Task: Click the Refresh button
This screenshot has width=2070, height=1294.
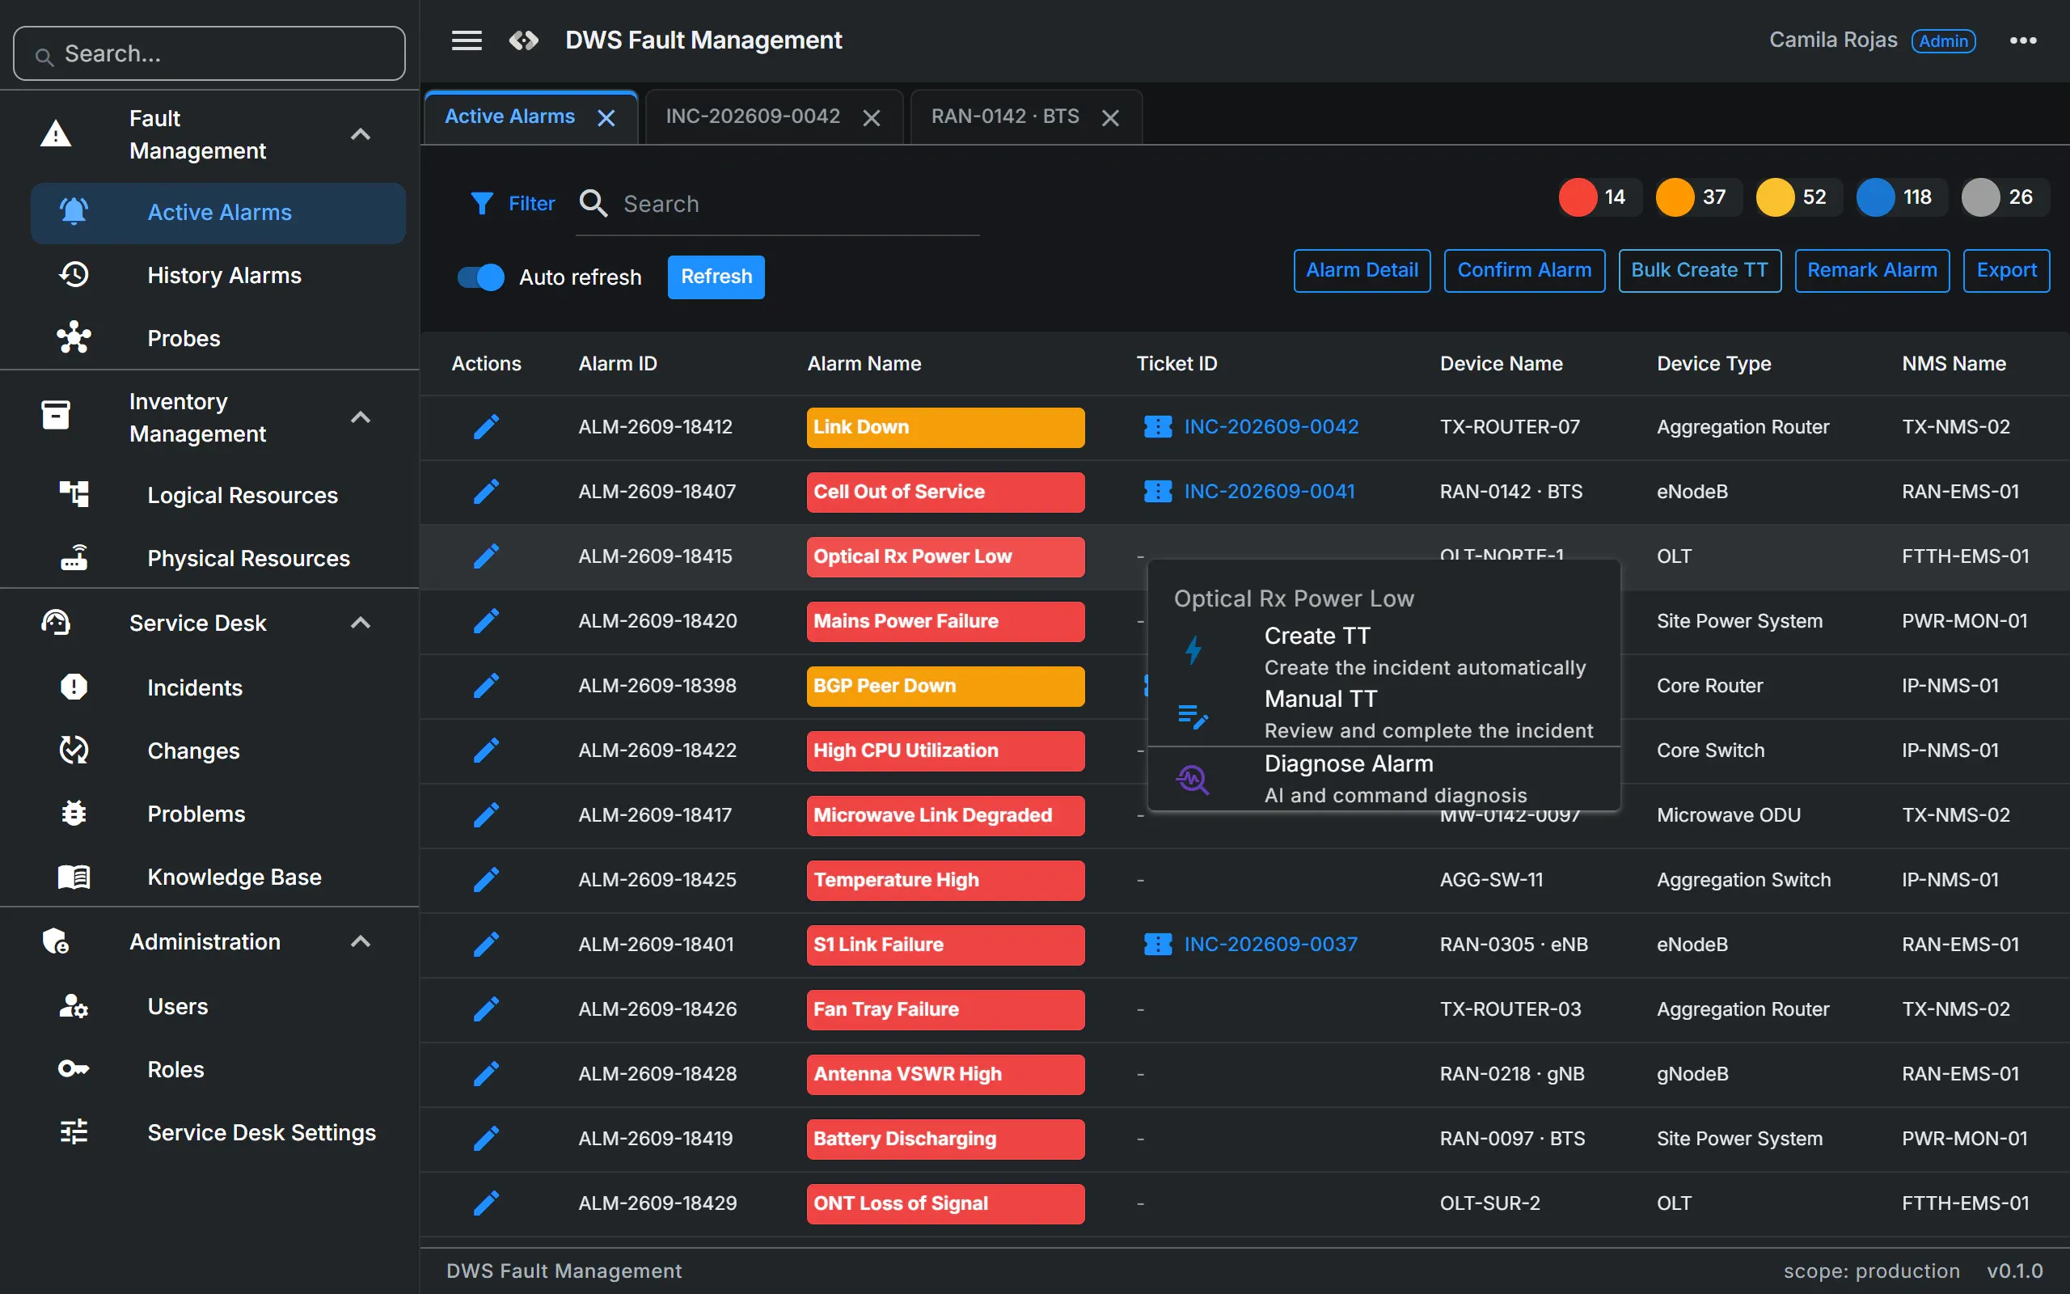Action: [x=716, y=277]
